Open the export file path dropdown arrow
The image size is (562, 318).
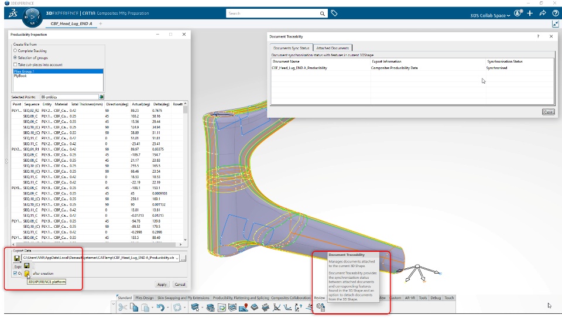177,258
